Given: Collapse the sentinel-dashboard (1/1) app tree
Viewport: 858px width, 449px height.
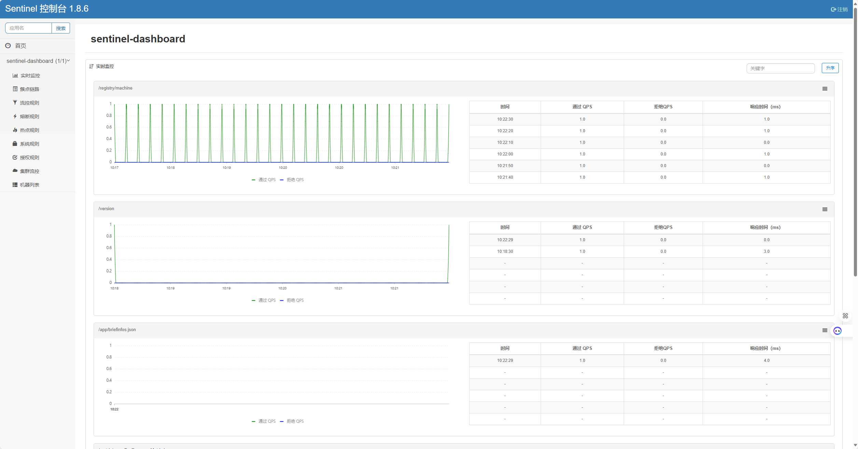Looking at the screenshot, I should coord(38,61).
